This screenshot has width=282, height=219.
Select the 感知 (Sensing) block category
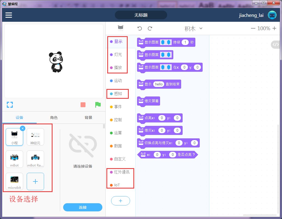117,94
